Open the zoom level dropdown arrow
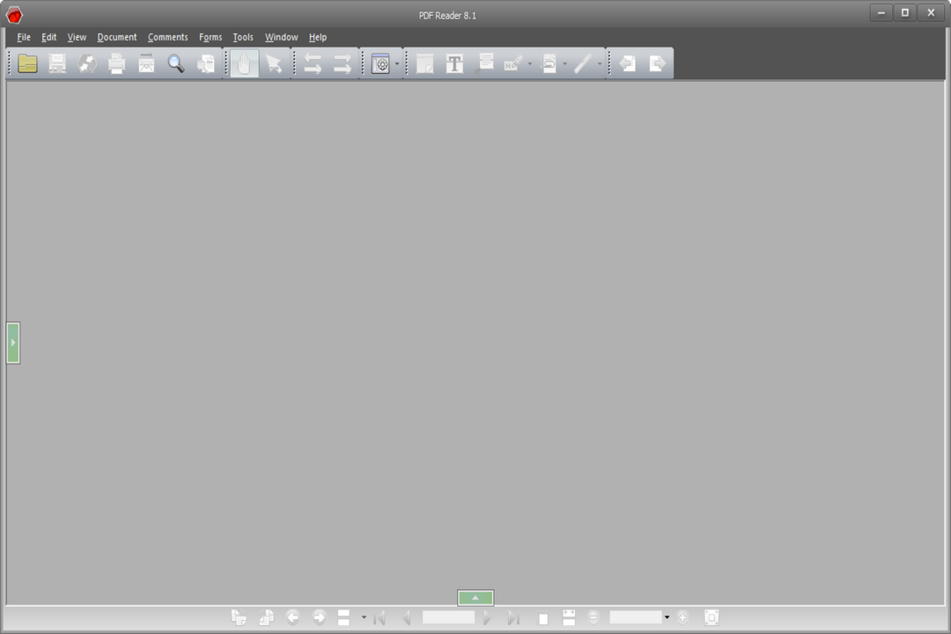The width and height of the screenshot is (951, 634). click(667, 618)
